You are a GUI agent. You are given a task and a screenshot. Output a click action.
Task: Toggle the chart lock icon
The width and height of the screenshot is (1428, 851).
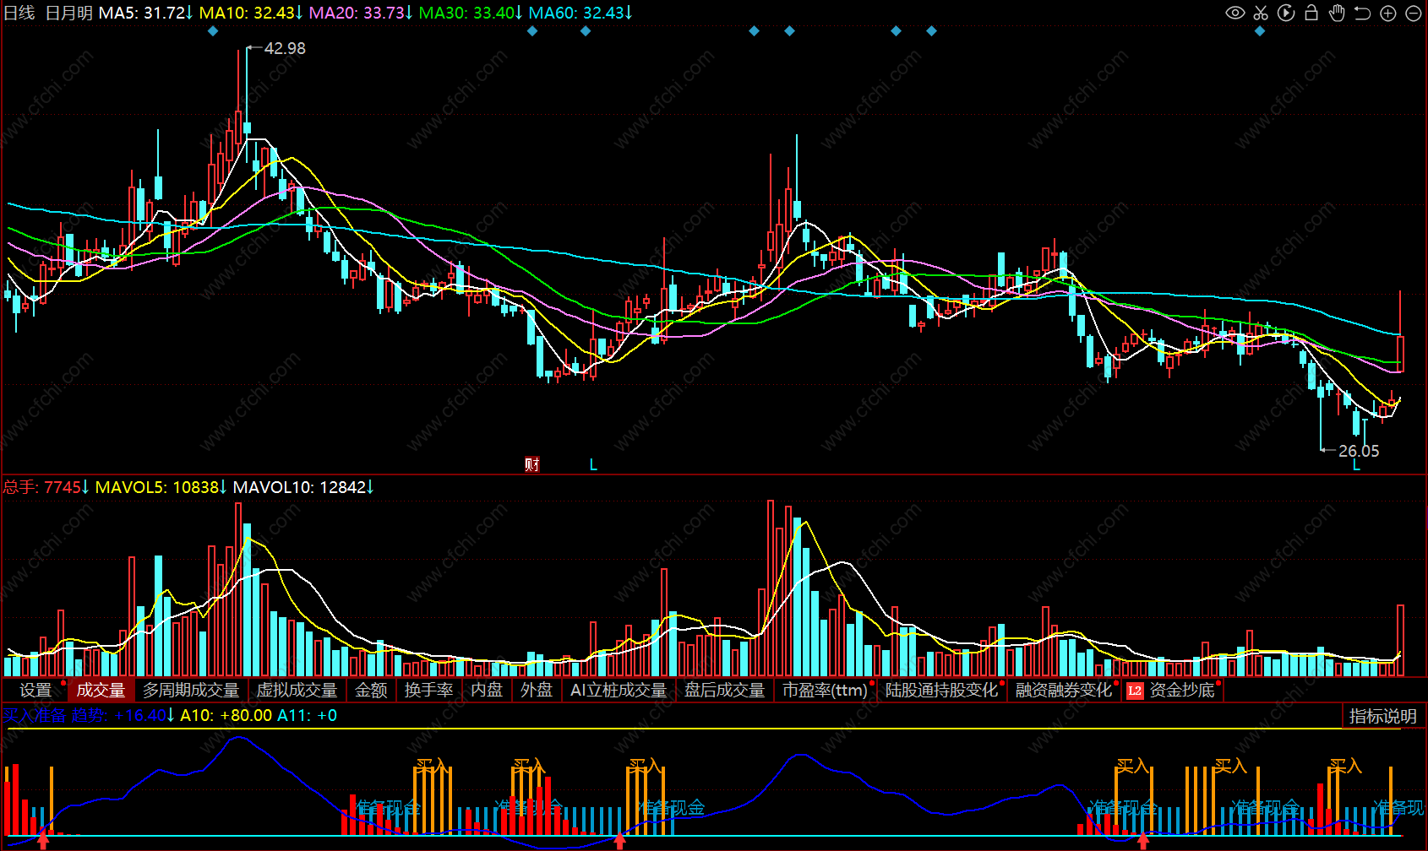tap(1311, 13)
